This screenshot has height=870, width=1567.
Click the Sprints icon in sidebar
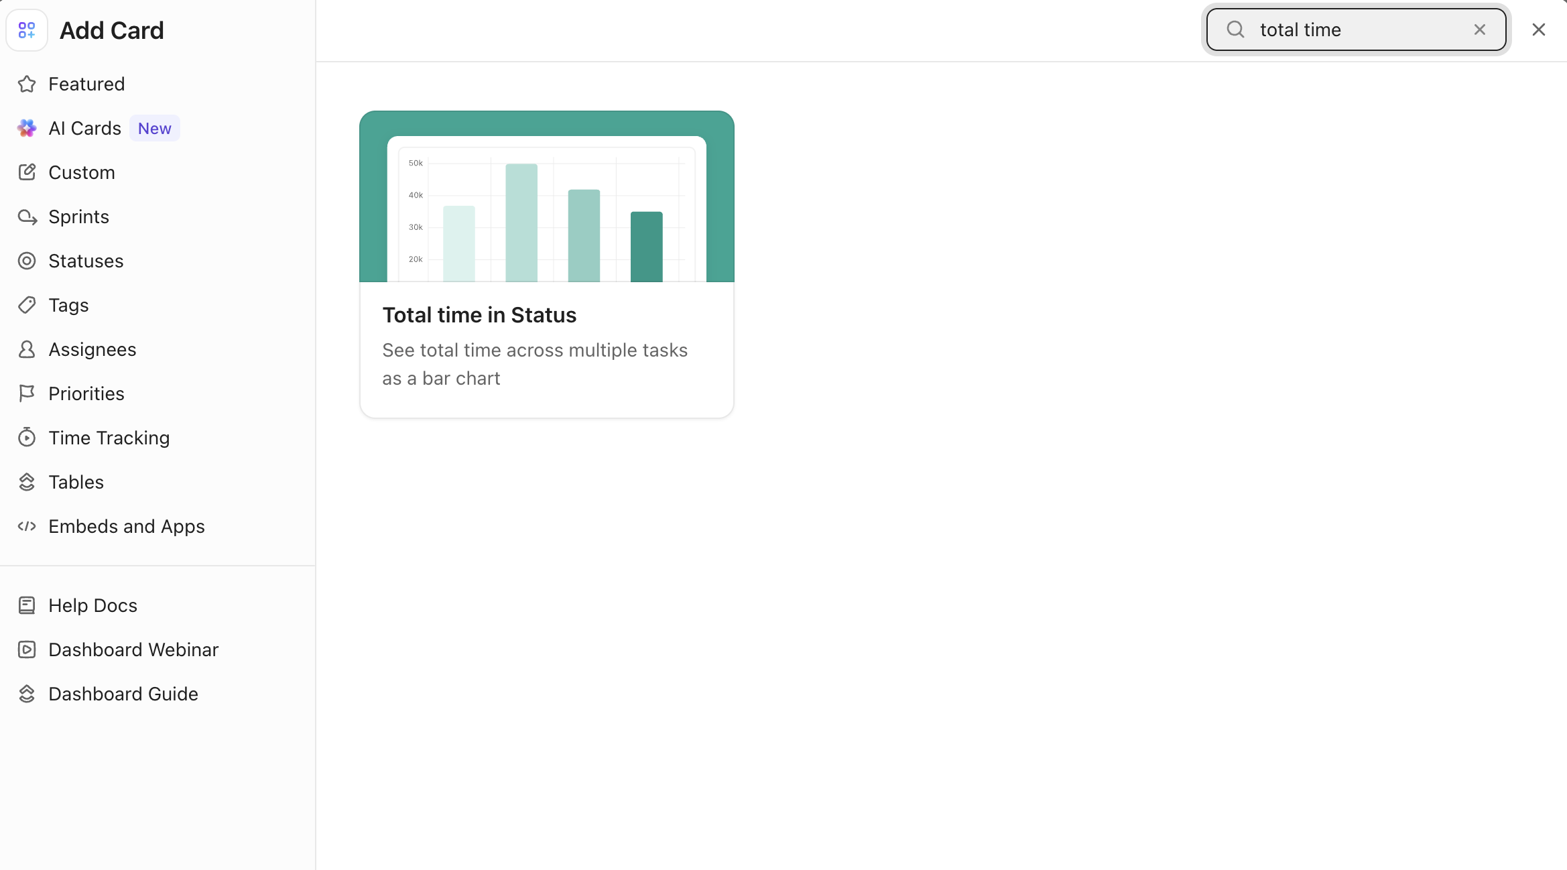pos(27,216)
